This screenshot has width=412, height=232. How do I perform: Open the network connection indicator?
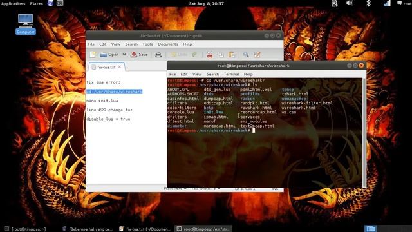click(387, 3)
